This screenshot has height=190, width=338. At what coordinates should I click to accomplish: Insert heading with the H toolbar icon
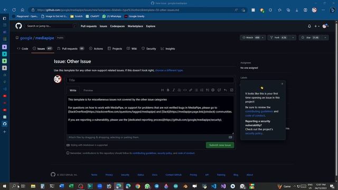[x=162, y=90]
